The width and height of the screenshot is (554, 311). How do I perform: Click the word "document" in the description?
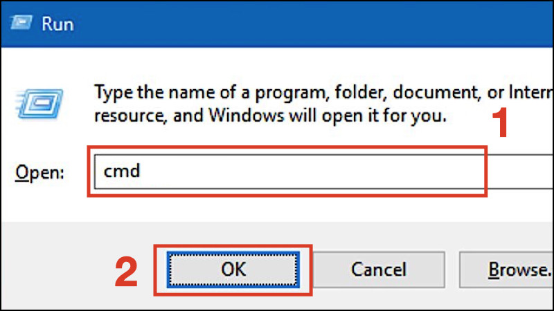pyautogui.click(x=437, y=93)
